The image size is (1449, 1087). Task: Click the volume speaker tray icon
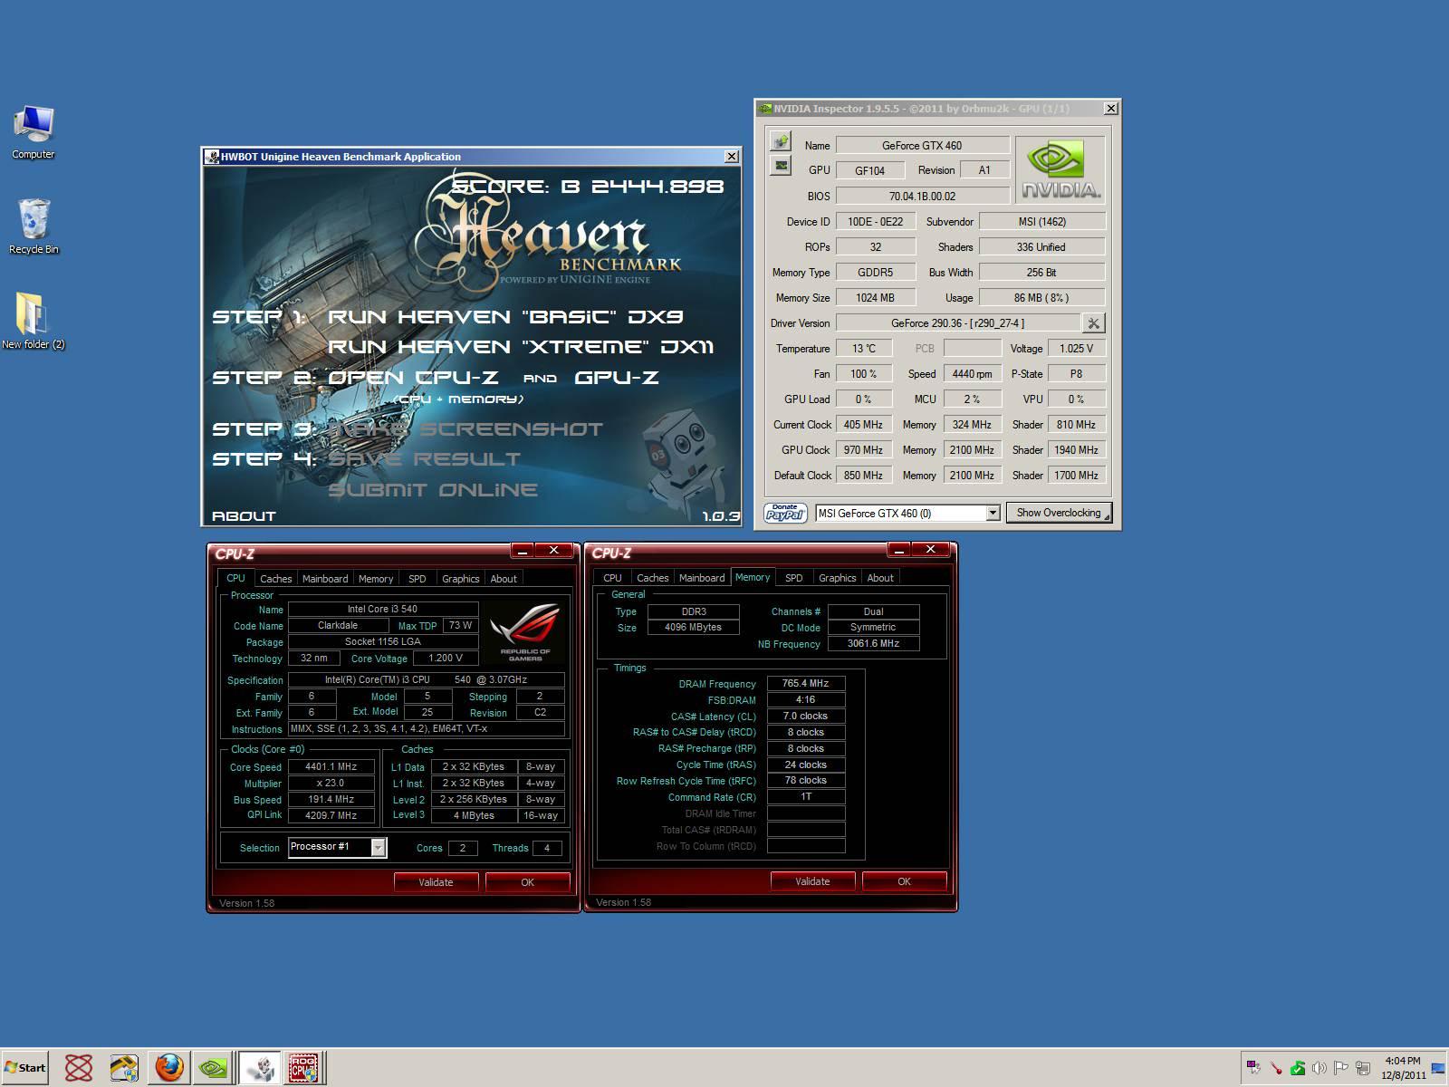click(x=1319, y=1068)
